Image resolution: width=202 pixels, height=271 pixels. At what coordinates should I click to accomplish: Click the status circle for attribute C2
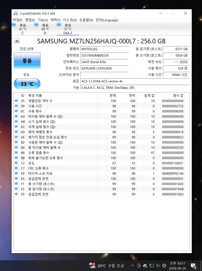16,163
